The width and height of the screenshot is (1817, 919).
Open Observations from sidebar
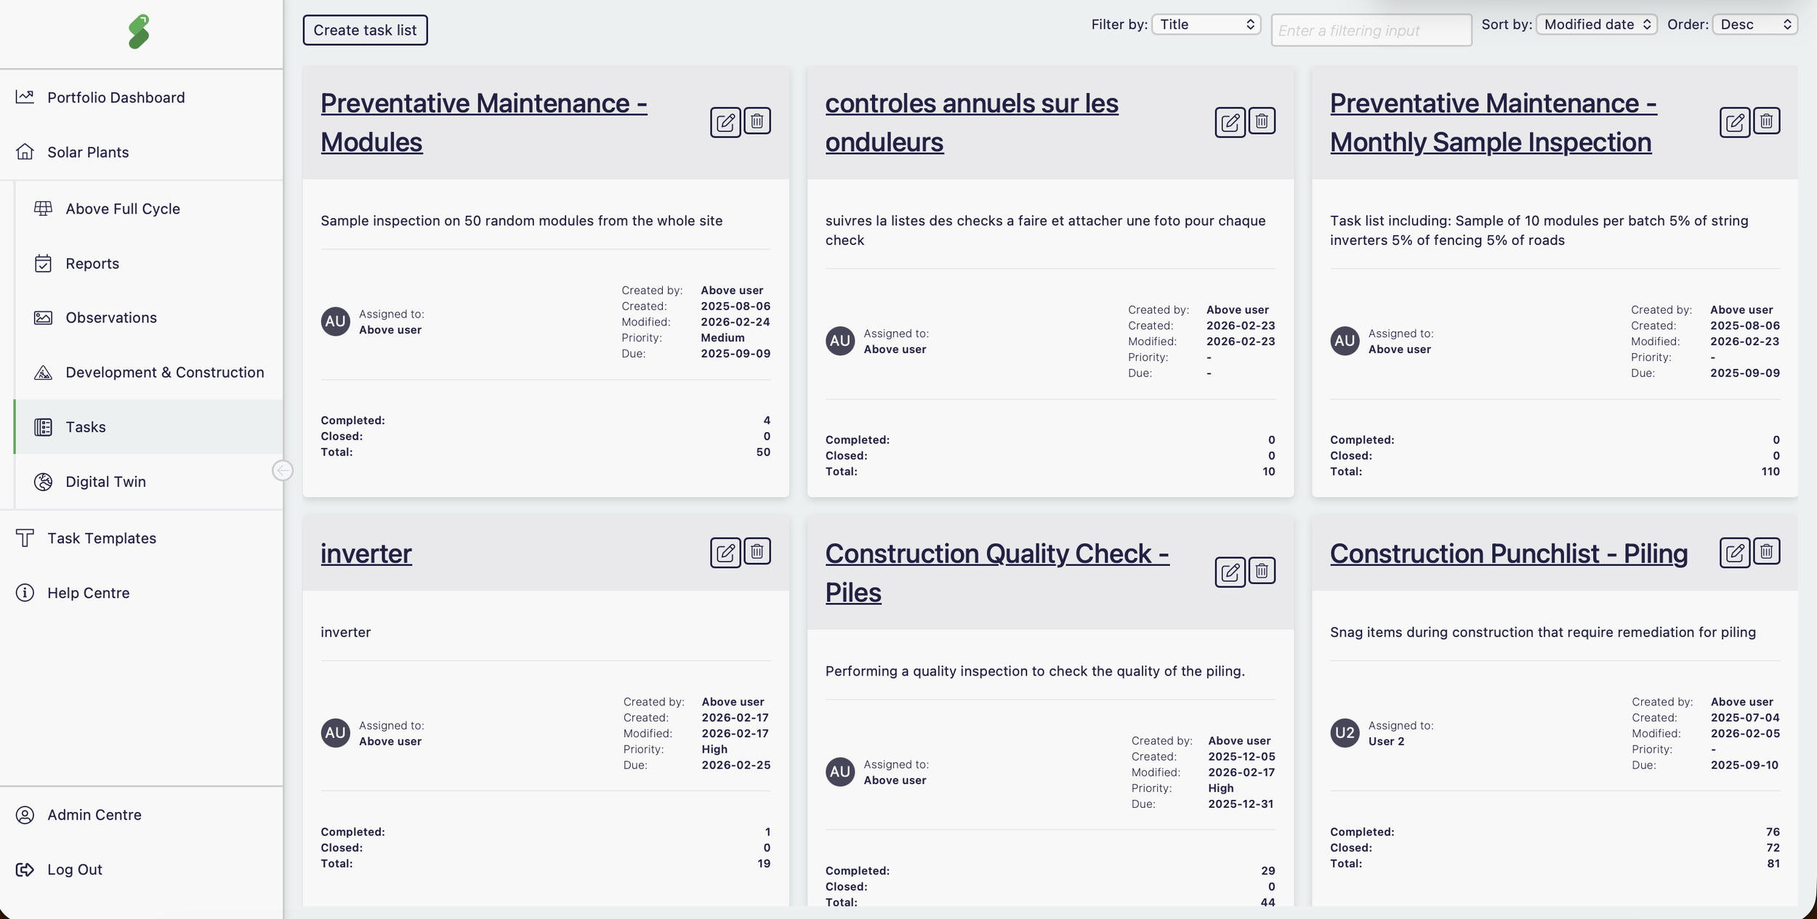[x=111, y=317]
